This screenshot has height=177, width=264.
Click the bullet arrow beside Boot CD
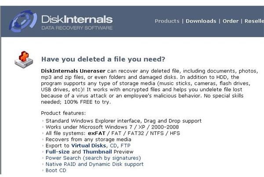coord(43,170)
